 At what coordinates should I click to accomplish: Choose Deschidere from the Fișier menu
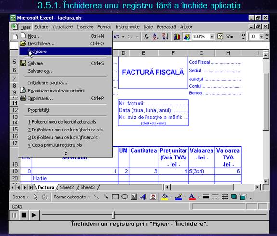coord(66,44)
